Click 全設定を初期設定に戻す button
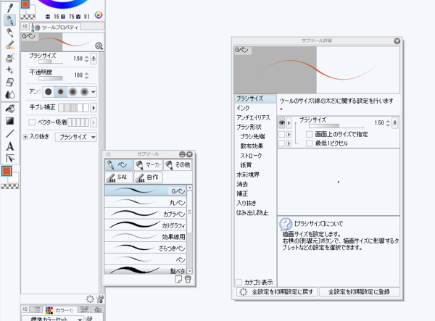Viewport: 435px width, 321px height. (x=278, y=291)
